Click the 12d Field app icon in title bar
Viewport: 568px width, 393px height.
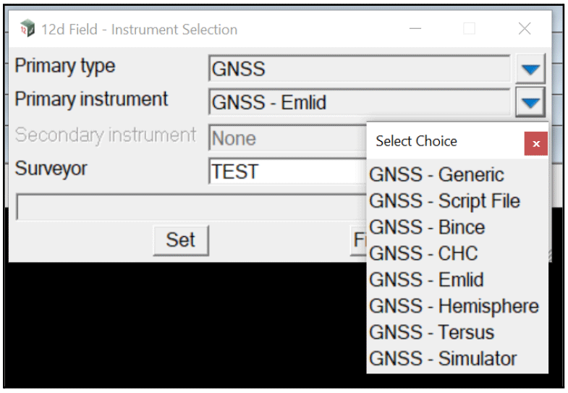click(x=27, y=29)
